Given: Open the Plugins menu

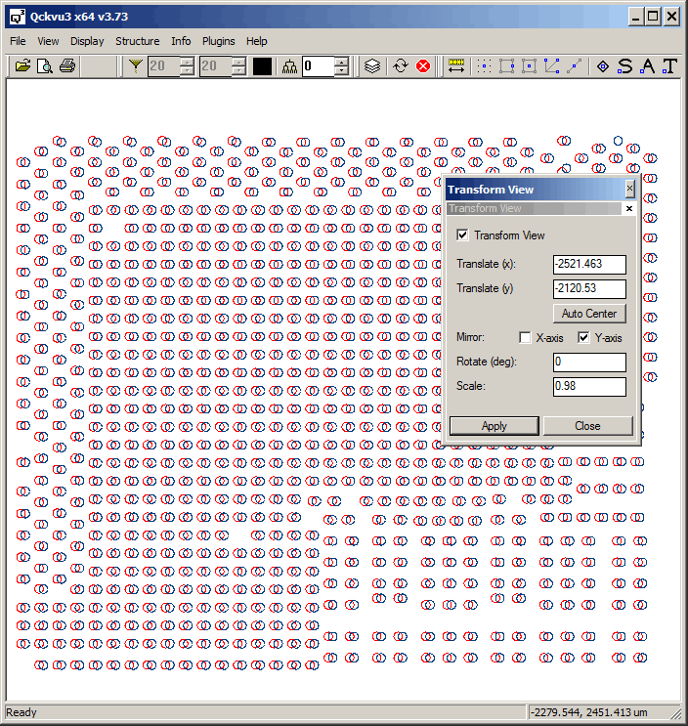Looking at the screenshot, I should click(x=219, y=41).
